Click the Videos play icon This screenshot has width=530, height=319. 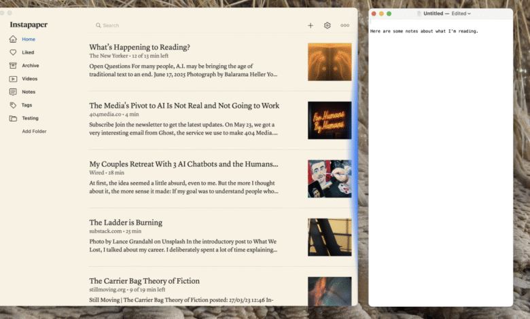13,79
